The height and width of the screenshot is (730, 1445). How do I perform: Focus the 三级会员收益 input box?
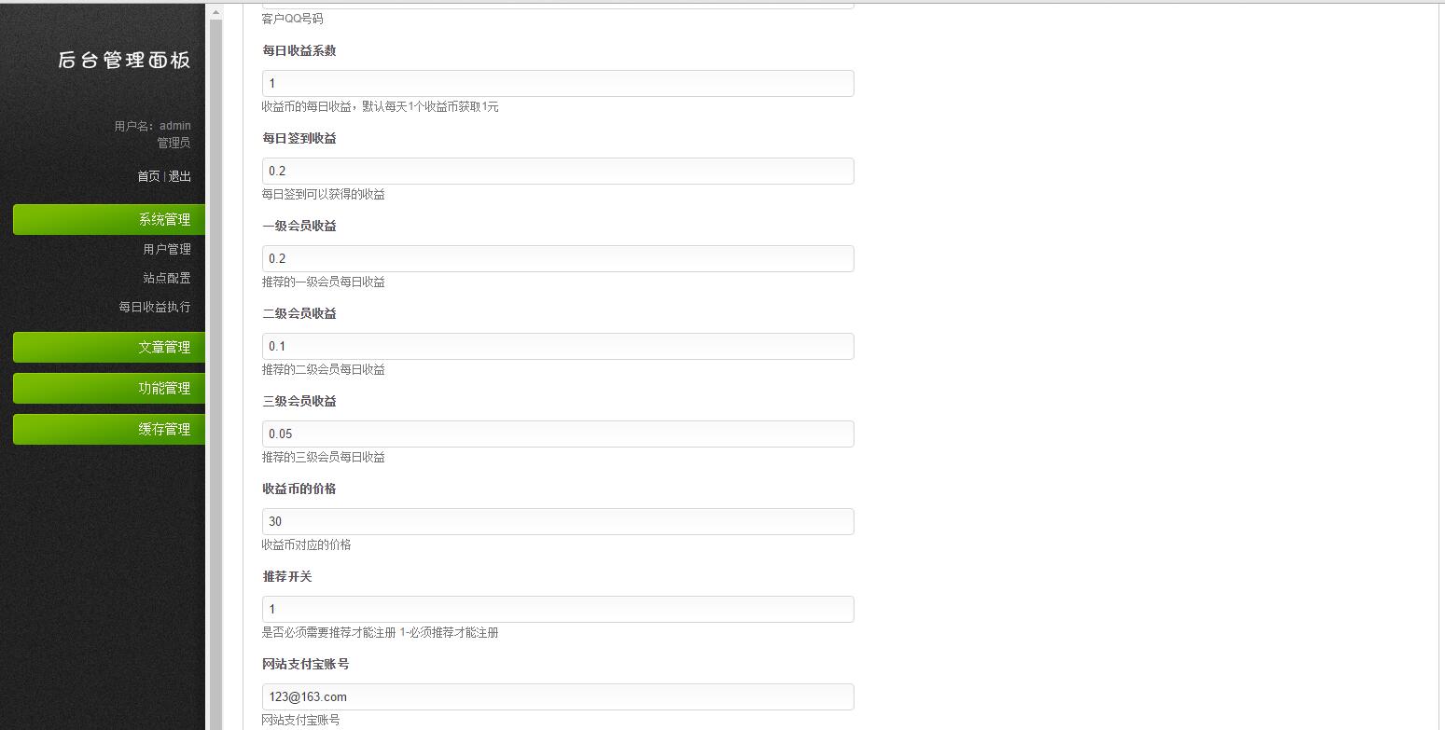click(x=558, y=434)
